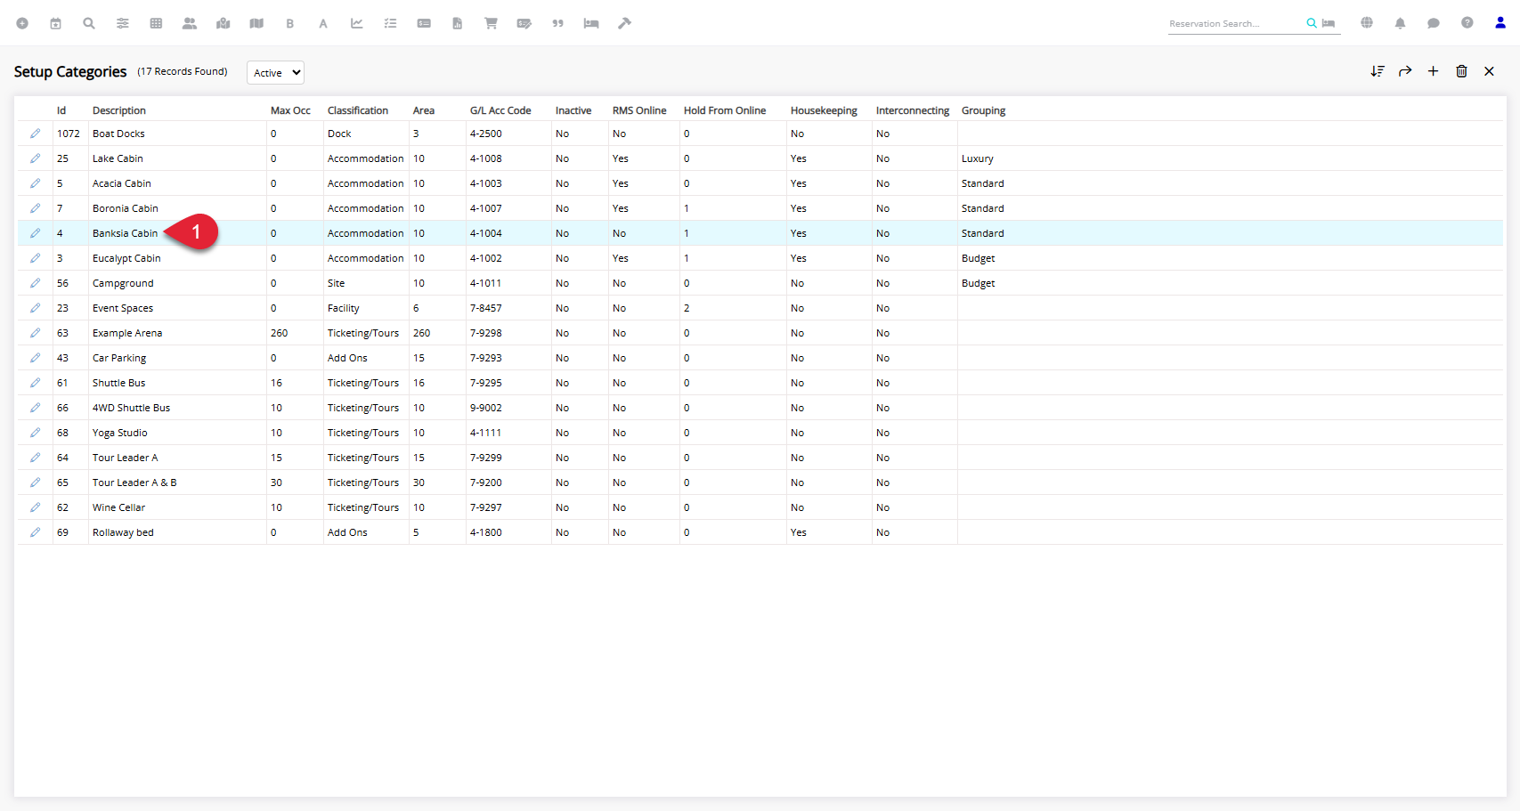Click G/L code 9-9002 cell
Screen dimensions: 1520x811
(486, 408)
